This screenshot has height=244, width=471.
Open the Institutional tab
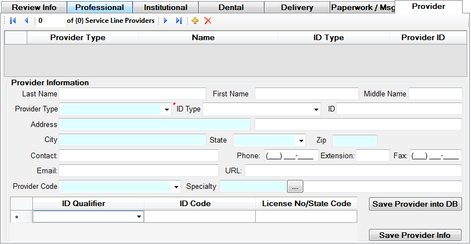[165, 8]
